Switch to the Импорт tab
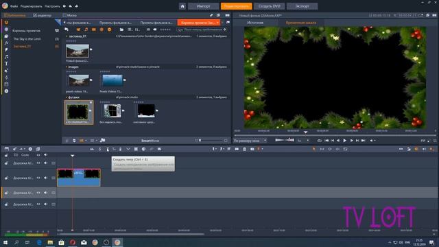The height and width of the screenshot is (247, 439). [x=203, y=6]
